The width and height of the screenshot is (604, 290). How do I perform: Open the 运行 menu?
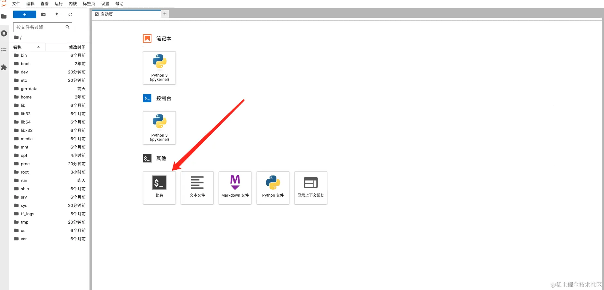(59, 4)
